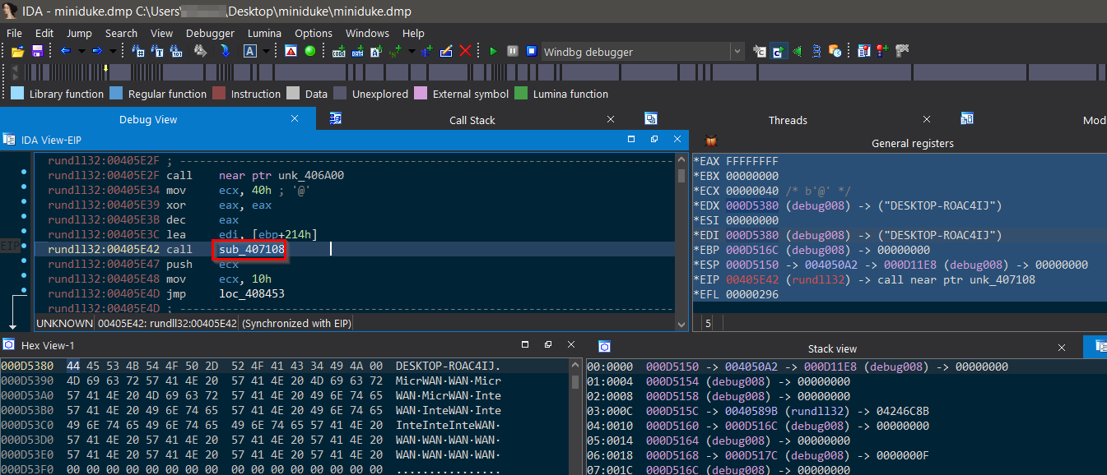Open the Jump menu
Image resolution: width=1107 pixels, height=475 pixels.
pos(79,33)
